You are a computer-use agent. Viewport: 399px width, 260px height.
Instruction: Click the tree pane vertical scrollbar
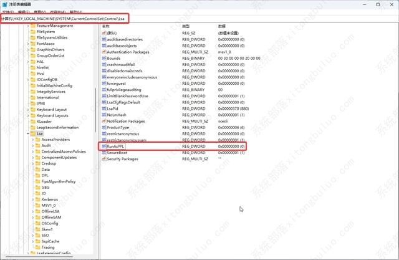[95, 110]
